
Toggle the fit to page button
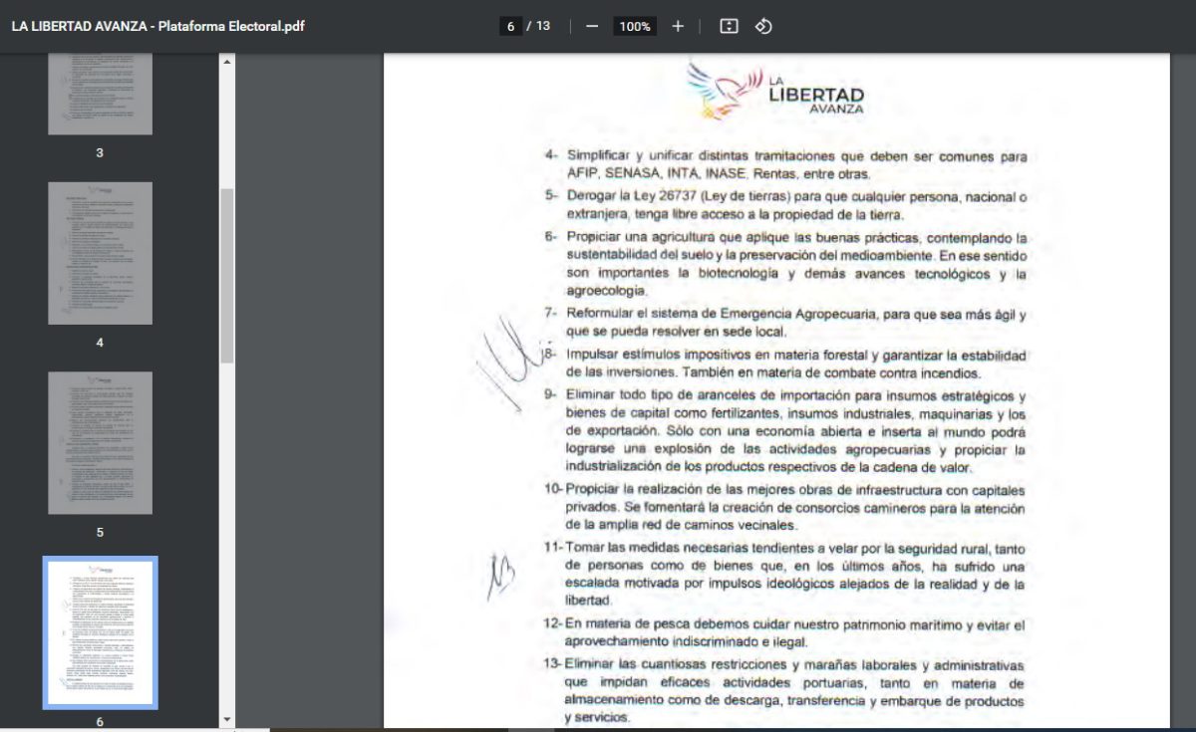point(729,26)
